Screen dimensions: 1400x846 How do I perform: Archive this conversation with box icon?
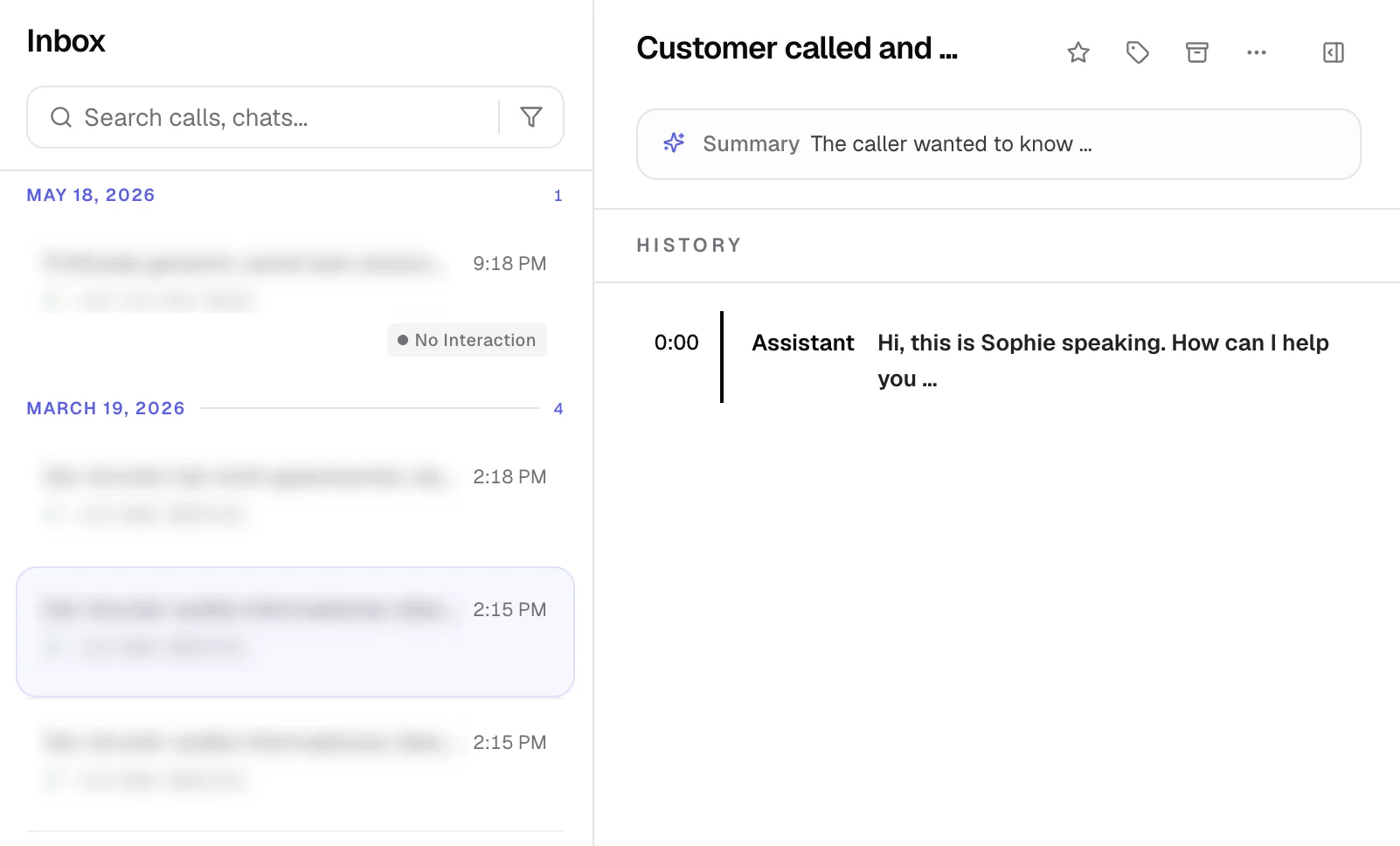click(x=1196, y=52)
